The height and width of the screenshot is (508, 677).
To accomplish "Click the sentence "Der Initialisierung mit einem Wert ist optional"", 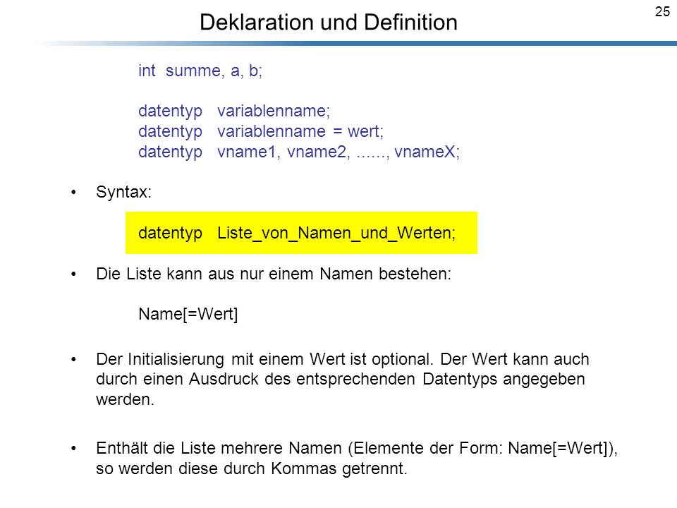I will [x=264, y=359].
